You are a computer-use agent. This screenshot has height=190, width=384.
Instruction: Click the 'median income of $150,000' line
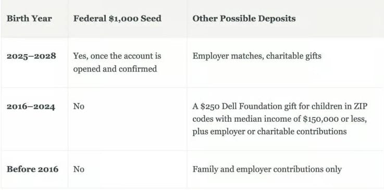tap(286, 119)
